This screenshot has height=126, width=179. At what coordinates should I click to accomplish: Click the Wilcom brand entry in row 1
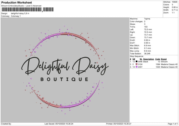pos(164,62)
